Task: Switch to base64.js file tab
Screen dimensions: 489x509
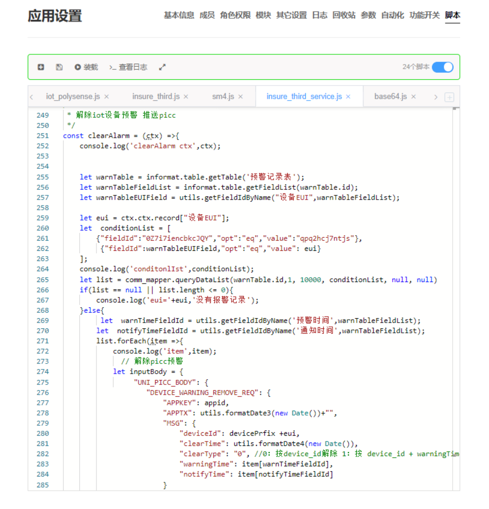Action: [391, 97]
